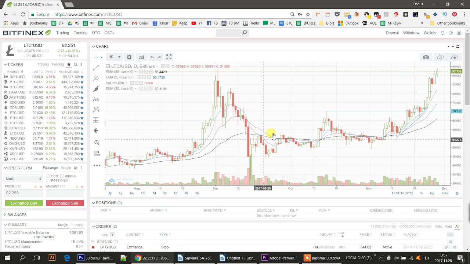The height and width of the screenshot is (264, 470).
Task: Search tickers with magnifier icon
Action: 75,65
